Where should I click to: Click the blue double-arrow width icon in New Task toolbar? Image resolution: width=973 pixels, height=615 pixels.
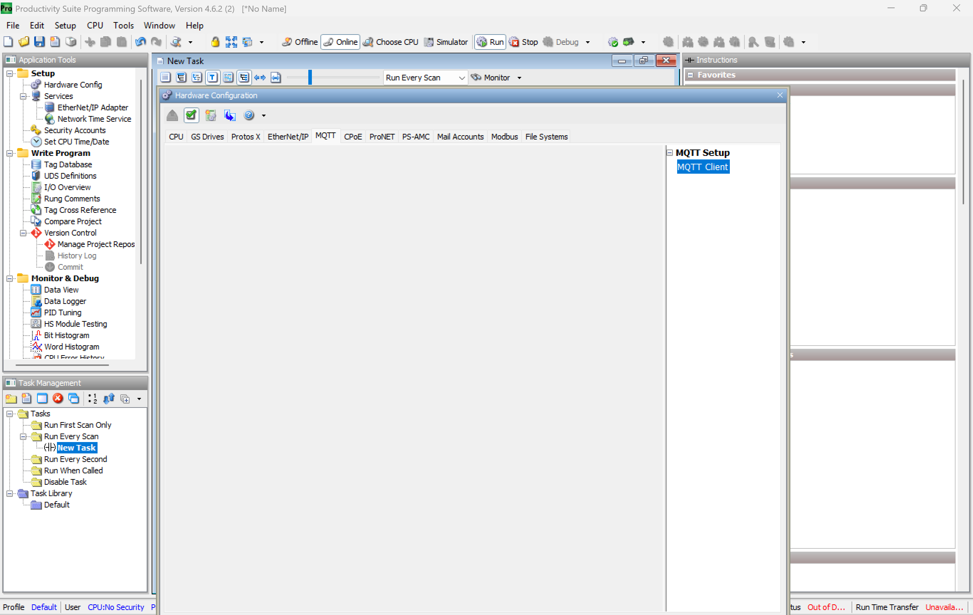click(260, 77)
